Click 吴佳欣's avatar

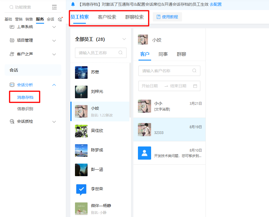click(81, 131)
